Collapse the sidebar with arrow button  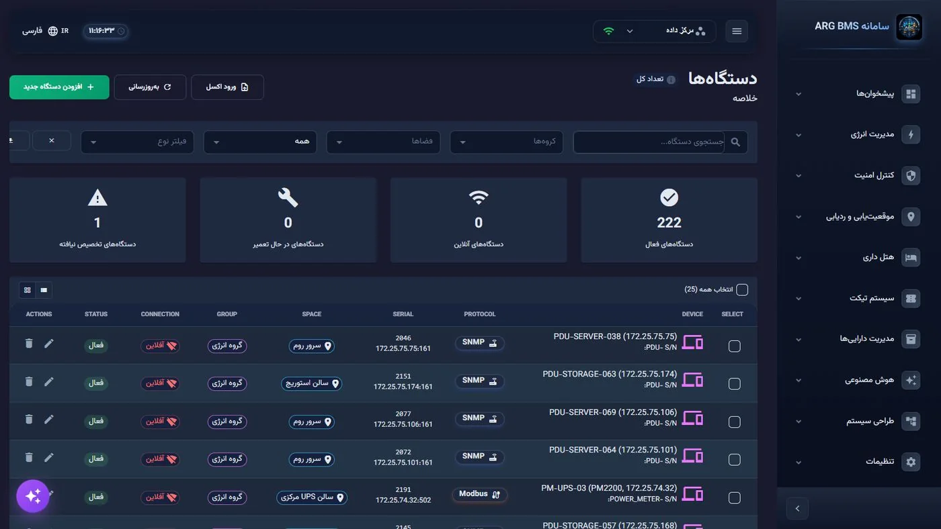click(797, 509)
